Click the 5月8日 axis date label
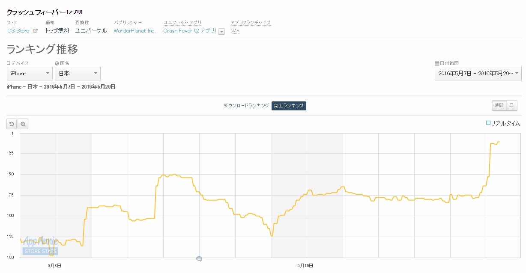 pyautogui.click(x=54, y=266)
